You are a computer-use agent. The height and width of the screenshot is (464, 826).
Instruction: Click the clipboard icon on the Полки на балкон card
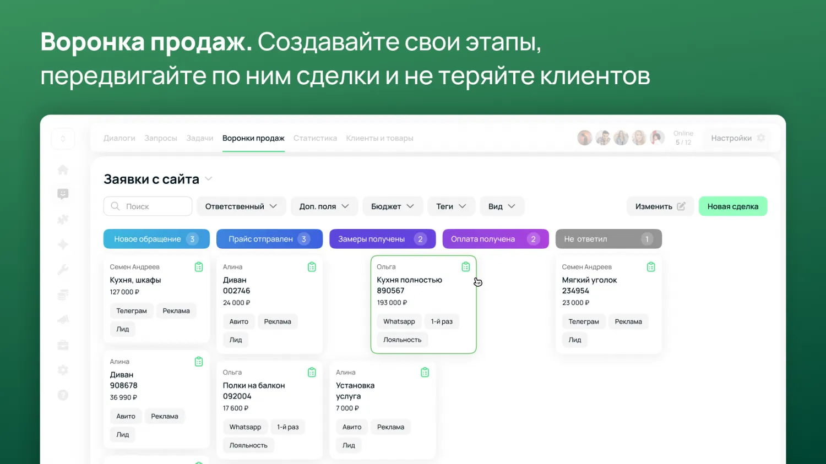point(312,373)
